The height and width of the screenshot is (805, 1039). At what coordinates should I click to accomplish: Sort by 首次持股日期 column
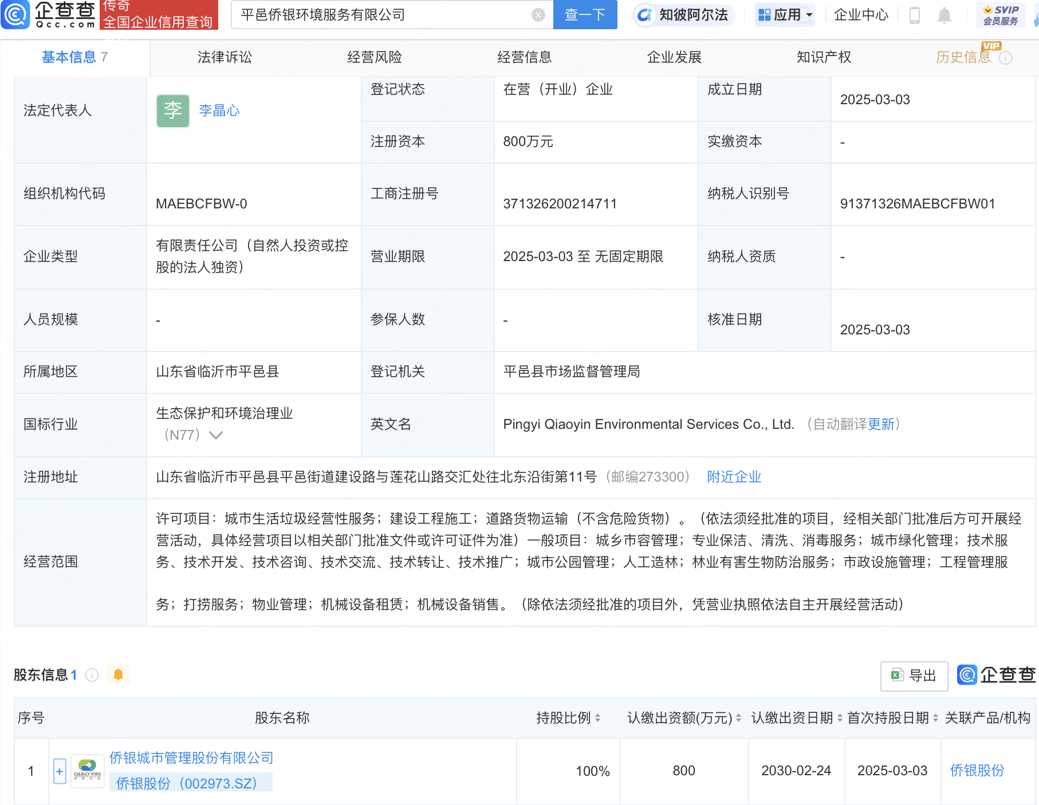tap(935, 718)
